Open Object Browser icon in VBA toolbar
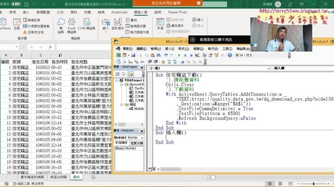This screenshot has width=334, height=187. point(217,55)
